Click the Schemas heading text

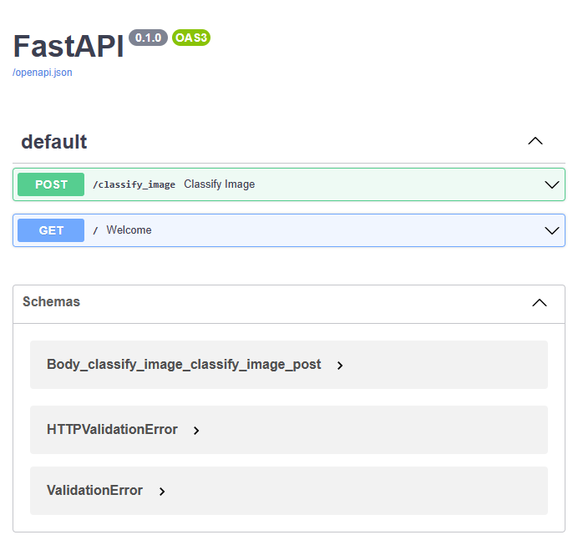coord(51,301)
